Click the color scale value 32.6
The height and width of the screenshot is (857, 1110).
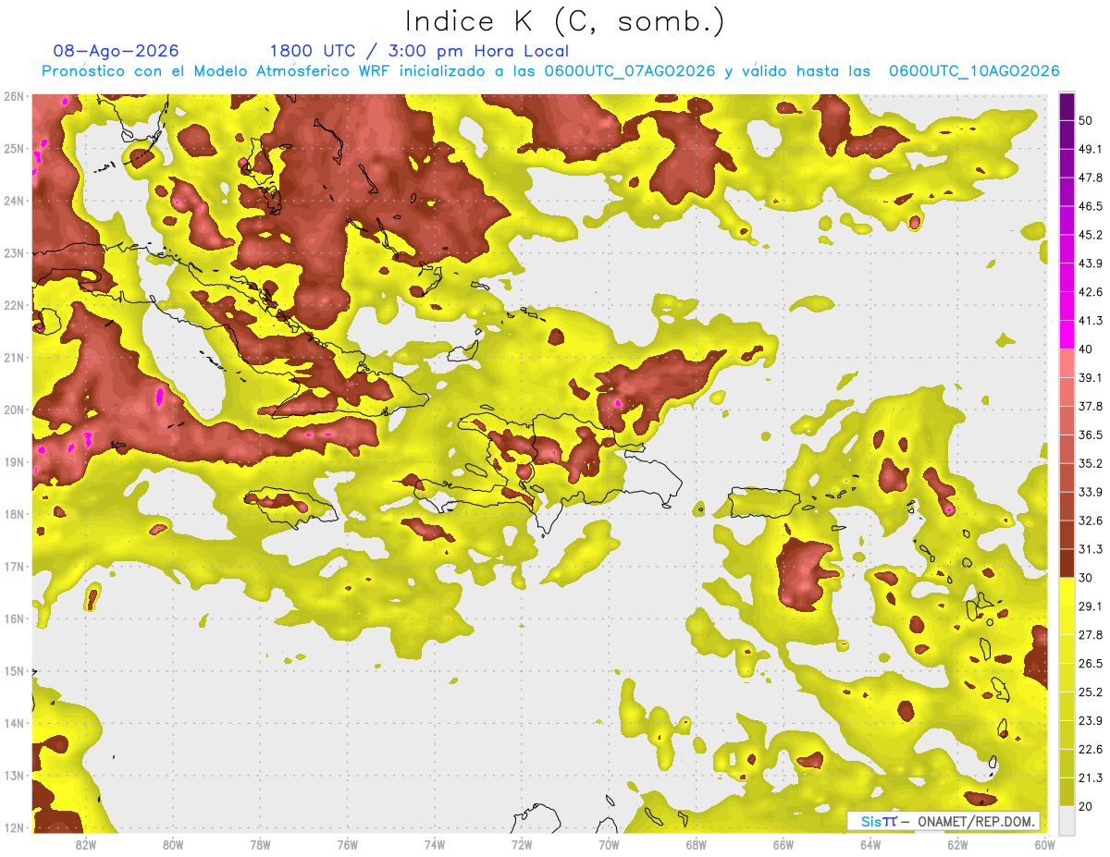click(1091, 521)
